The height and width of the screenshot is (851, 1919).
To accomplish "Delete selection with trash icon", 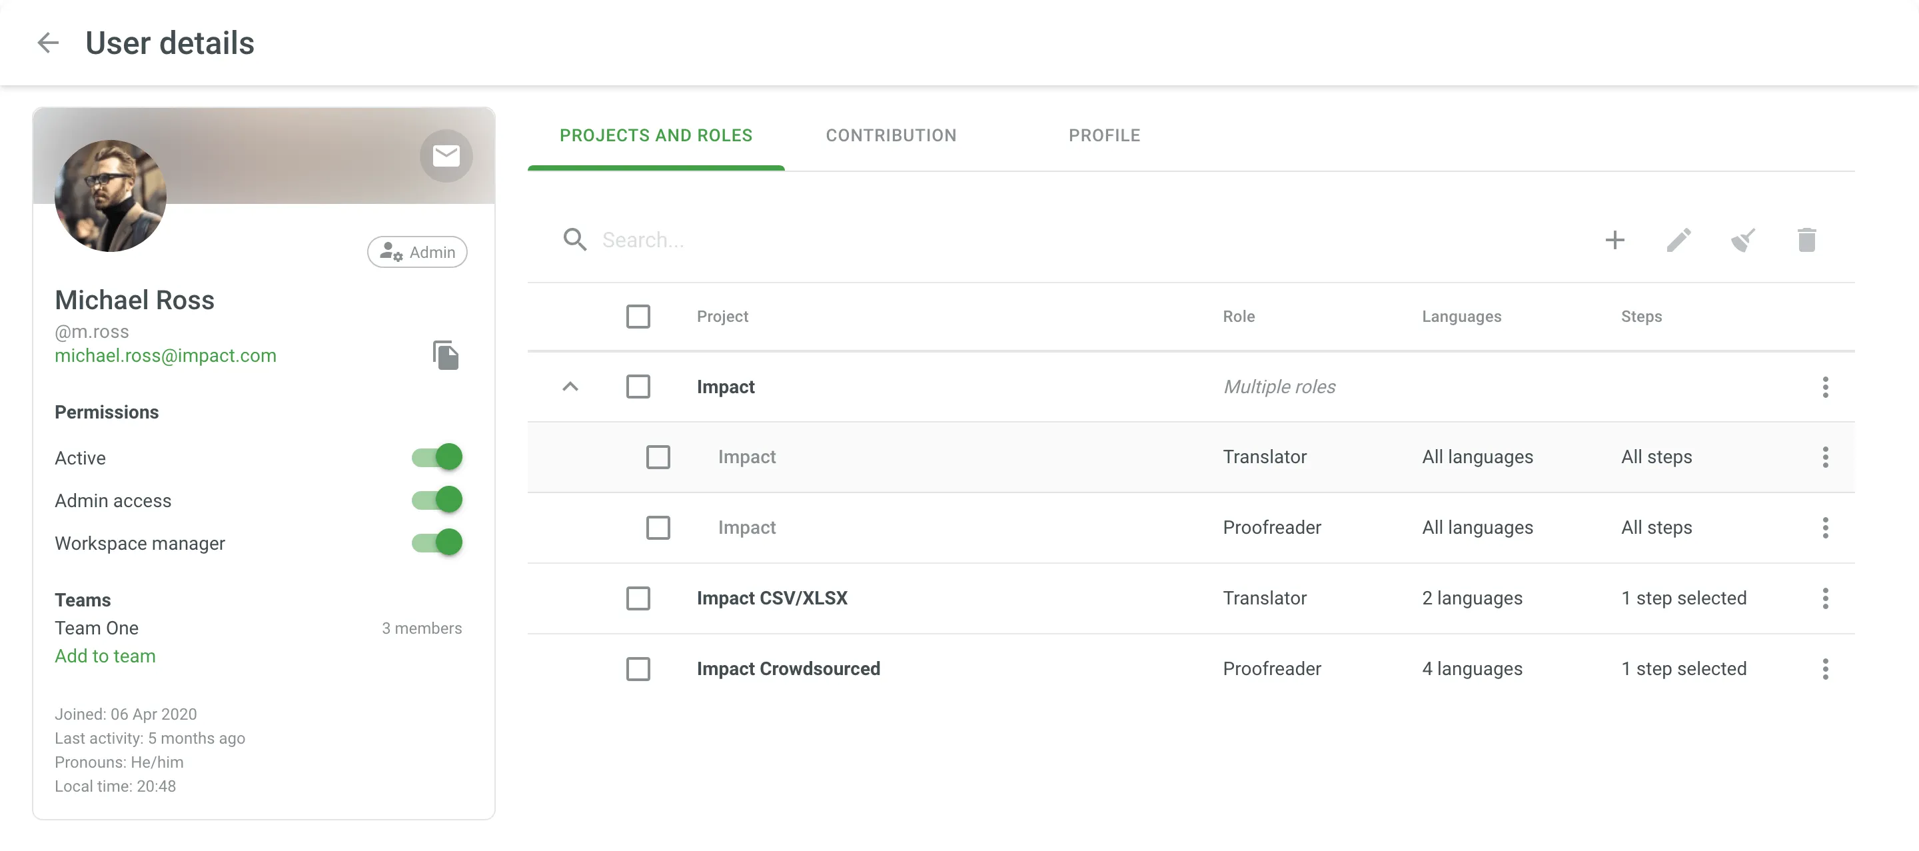I will [x=1806, y=240].
